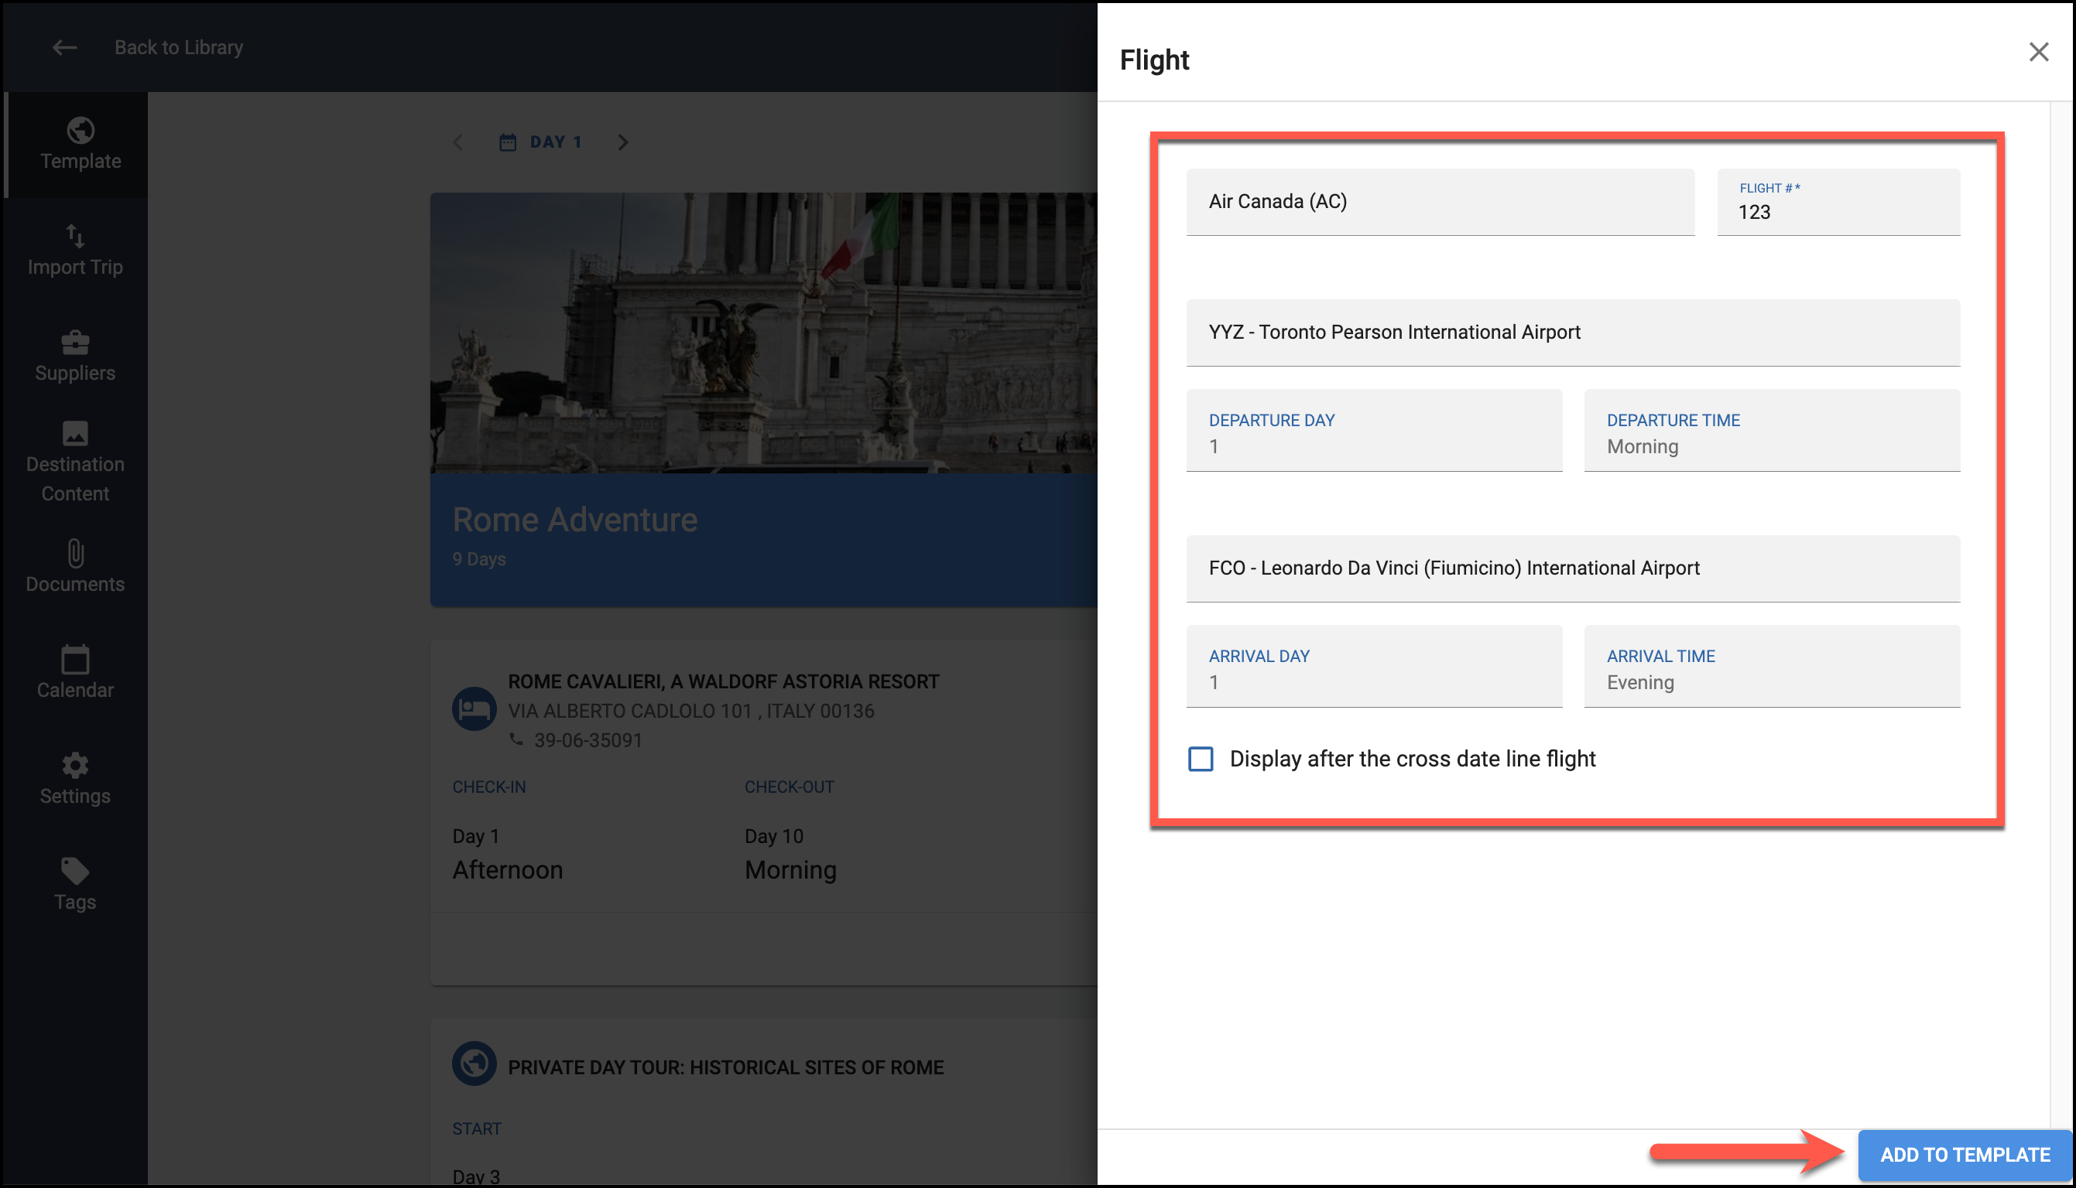Click the Rome monument cover image
Image resolution: width=2076 pixels, height=1188 pixels.
[763, 332]
